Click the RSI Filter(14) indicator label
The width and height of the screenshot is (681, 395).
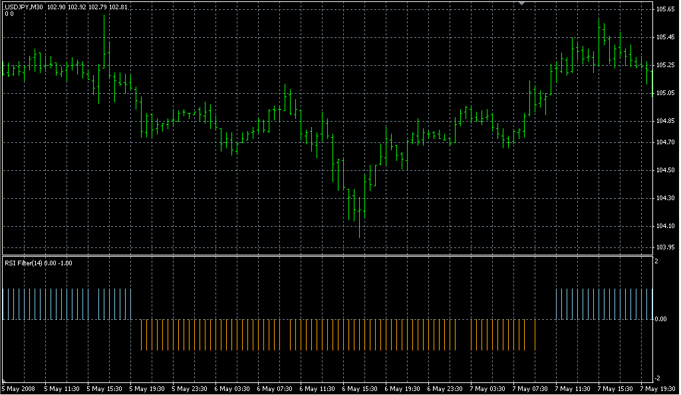point(23,263)
